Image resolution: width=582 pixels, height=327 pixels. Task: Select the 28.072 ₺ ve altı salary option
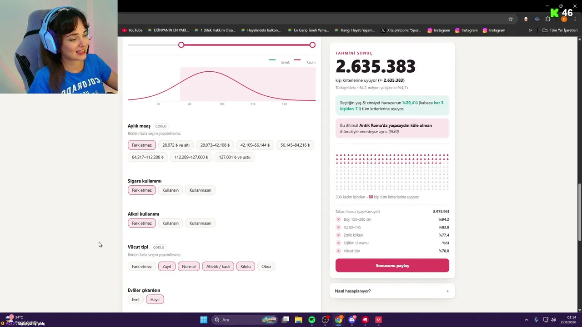176,145
